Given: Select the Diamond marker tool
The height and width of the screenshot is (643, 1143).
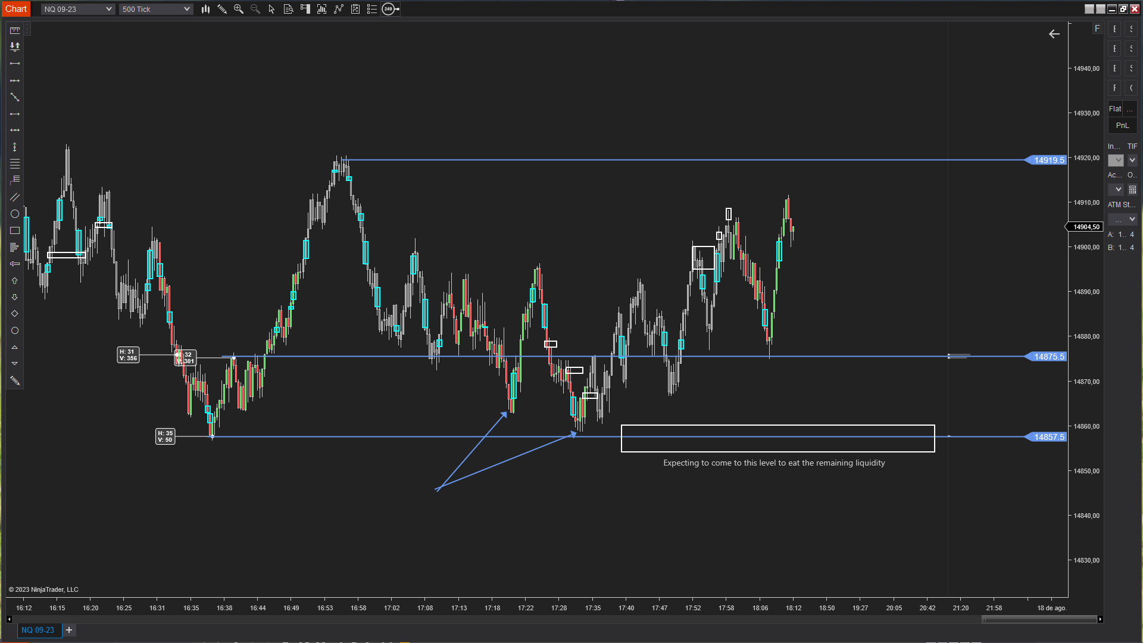Looking at the screenshot, I should click(x=15, y=314).
